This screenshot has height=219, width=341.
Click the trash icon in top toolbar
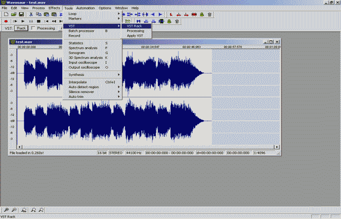[209, 15]
